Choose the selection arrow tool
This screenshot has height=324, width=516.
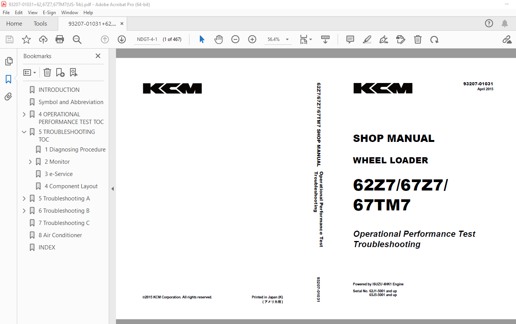tap(202, 39)
